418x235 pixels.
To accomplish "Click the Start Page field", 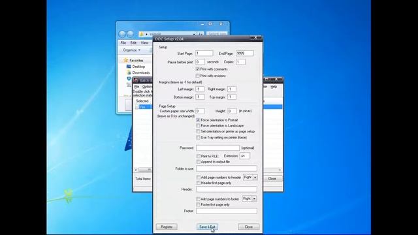I will point(204,54).
